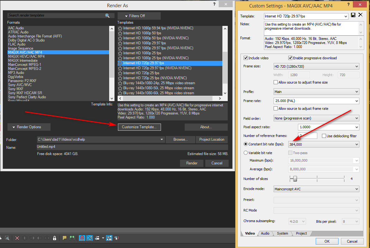Screen dimensions: 370x248
Task: Expand the Filters Off dropdown
Action: pos(139,16)
